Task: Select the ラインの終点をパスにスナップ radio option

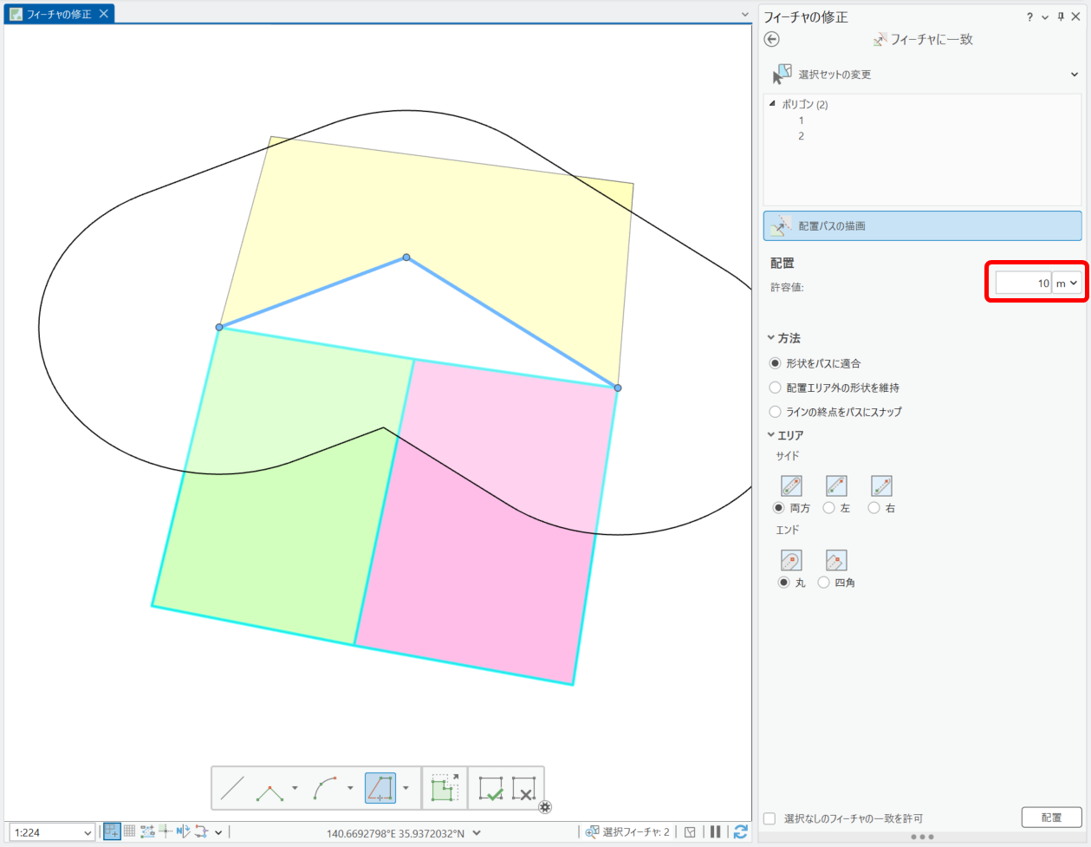Action: (776, 412)
